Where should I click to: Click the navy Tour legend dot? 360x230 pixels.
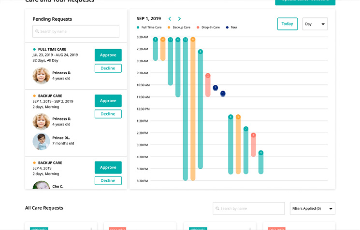[x=227, y=27]
